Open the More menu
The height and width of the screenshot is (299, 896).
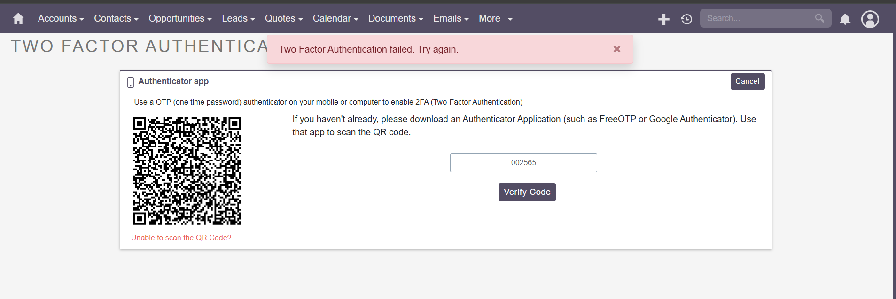click(496, 18)
